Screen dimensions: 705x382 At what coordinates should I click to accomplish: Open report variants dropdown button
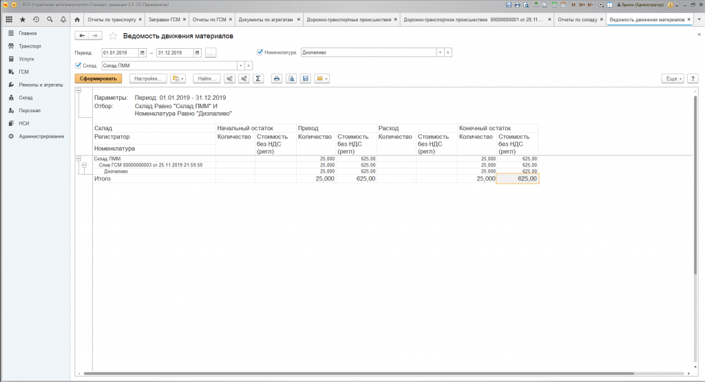[x=178, y=78]
